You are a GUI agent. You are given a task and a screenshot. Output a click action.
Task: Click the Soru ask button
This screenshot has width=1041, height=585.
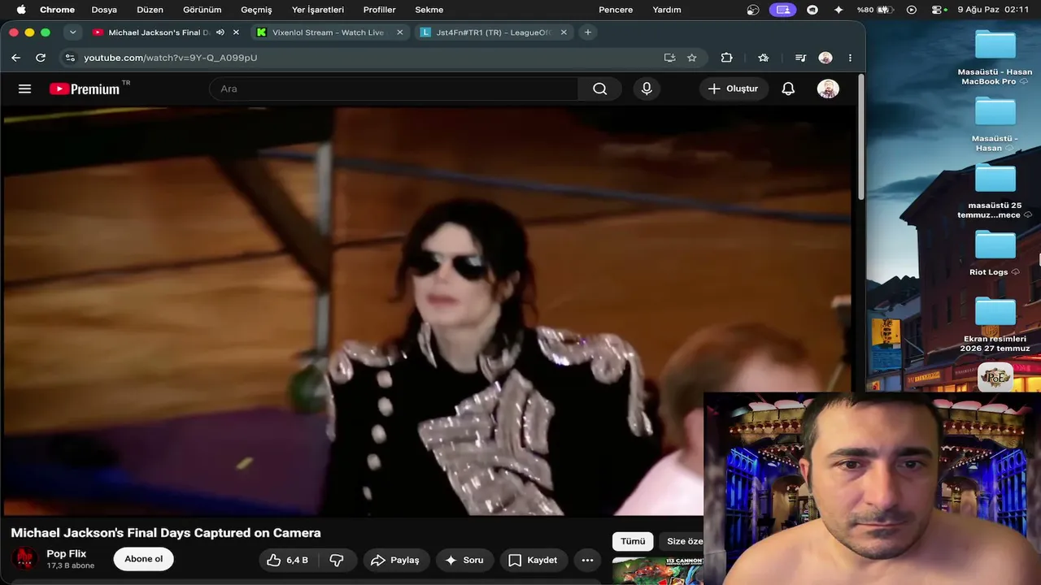click(x=464, y=560)
